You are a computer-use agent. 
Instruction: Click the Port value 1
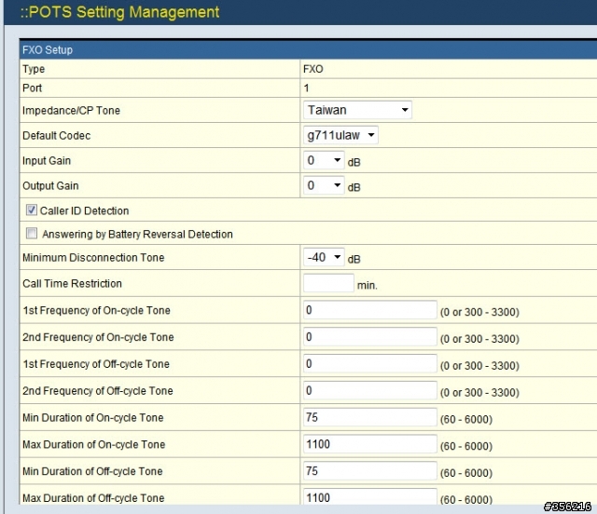tap(306, 88)
